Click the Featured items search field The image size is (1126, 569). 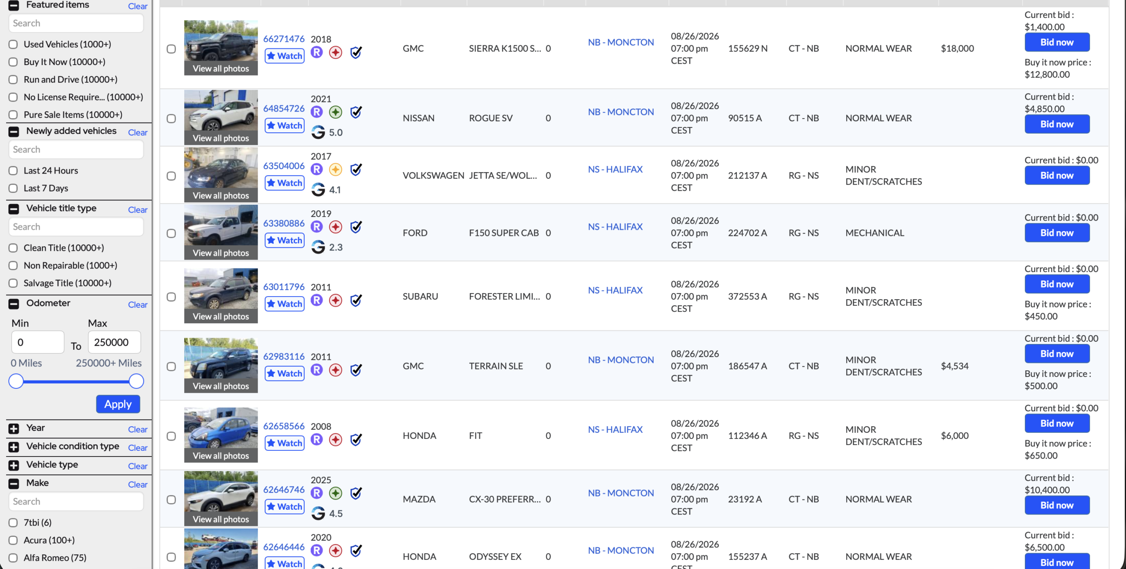pos(76,23)
